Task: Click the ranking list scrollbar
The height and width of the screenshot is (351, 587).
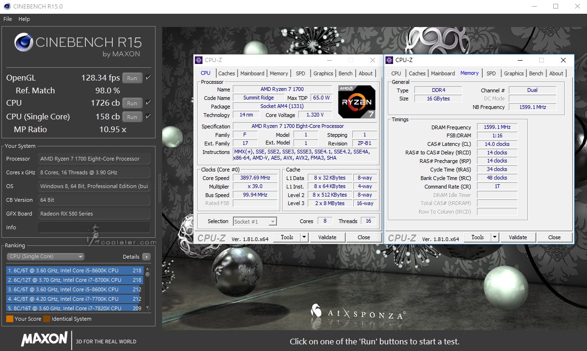Action: coord(147,288)
